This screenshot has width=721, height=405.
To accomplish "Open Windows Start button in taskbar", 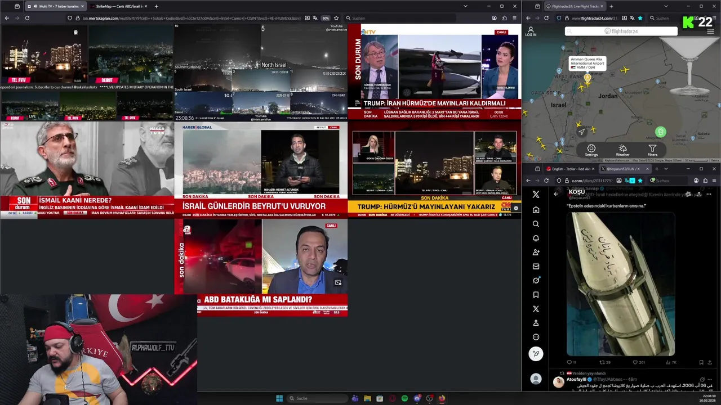I will coord(279,398).
